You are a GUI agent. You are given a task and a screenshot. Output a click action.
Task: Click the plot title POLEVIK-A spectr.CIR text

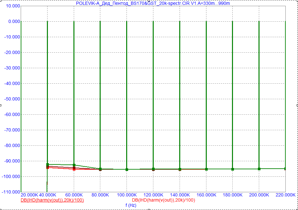(x=153, y=3)
